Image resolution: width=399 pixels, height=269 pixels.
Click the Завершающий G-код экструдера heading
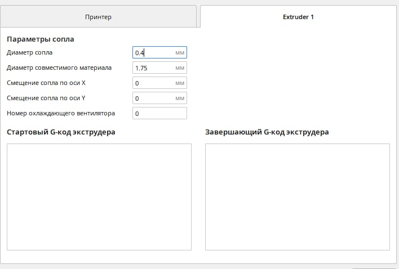pos(267,132)
